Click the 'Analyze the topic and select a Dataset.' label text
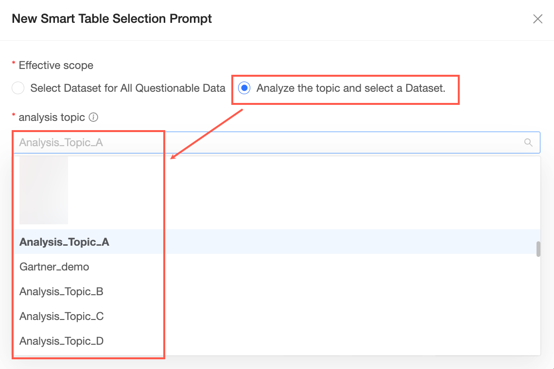Image resolution: width=554 pixels, height=369 pixels. click(x=351, y=88)
